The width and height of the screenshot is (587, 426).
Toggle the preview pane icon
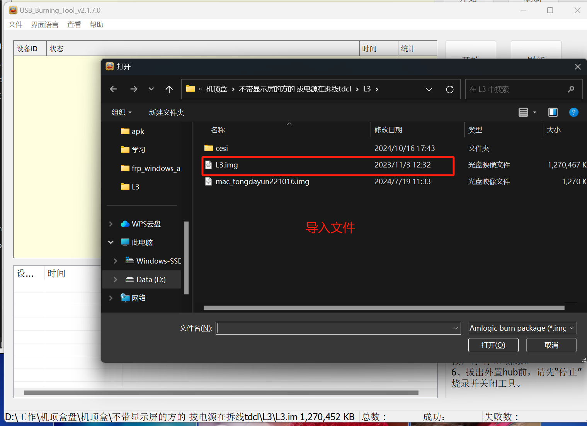point(553,112)
